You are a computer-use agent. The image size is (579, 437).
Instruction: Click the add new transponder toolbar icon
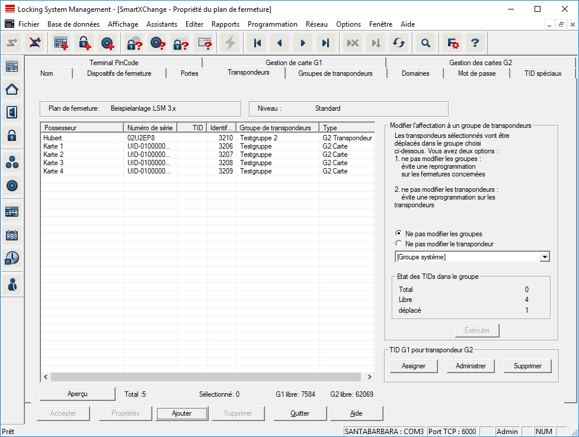tap(107, 43)
